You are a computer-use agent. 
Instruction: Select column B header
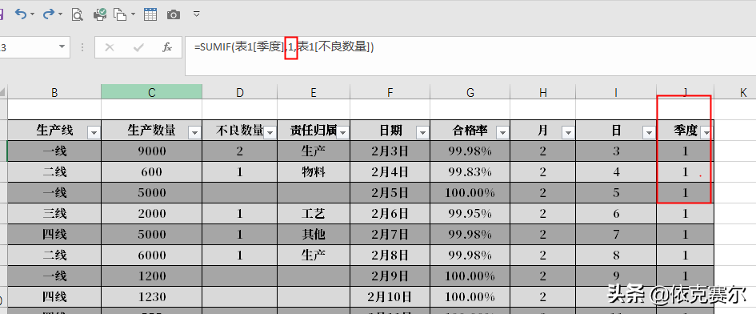pyautogui.click(x=54, y=92)
